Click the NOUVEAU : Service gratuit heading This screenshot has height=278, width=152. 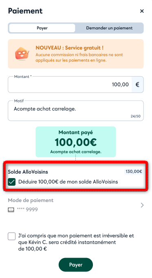[x=69, y=48]
